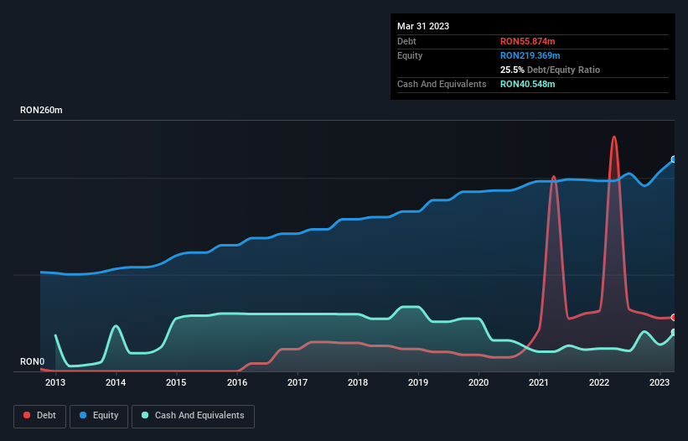Click the 2022 debt spike peak
The width and height of the screenshot is (688, 441).
[x=614, y=137]
